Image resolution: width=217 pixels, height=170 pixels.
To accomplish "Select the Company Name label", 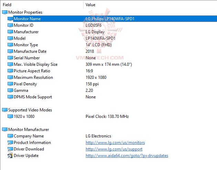I will (x=29, y=136).
